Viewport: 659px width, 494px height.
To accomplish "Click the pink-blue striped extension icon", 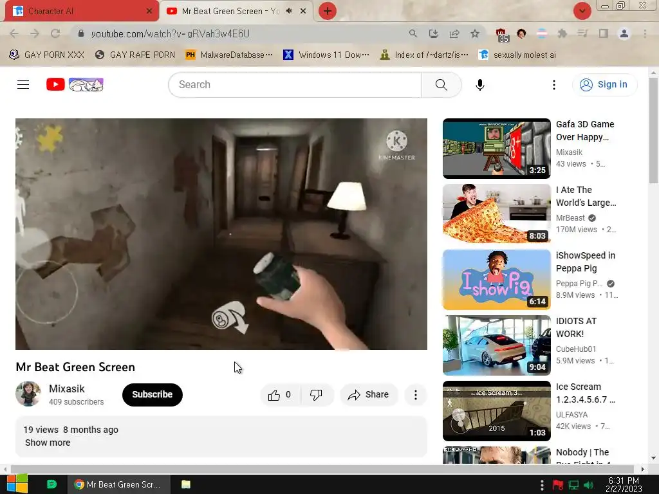I will click(542, 33).
